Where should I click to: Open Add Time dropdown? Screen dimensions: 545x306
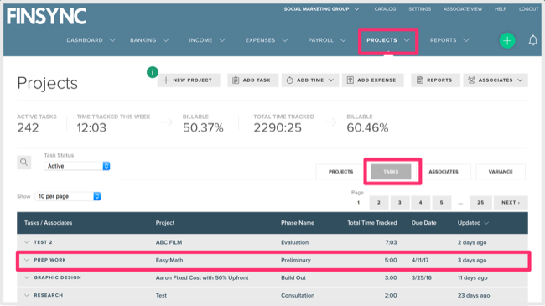(310, 80)
